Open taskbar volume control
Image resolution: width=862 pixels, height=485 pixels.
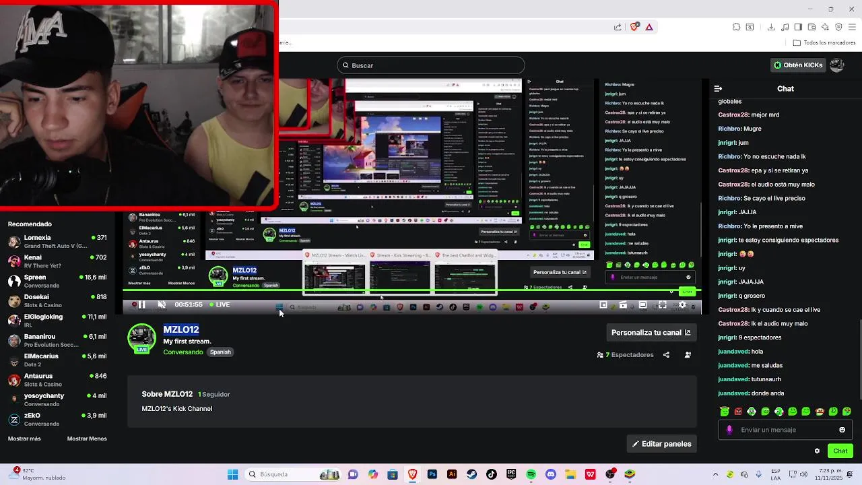click(803, 474)
